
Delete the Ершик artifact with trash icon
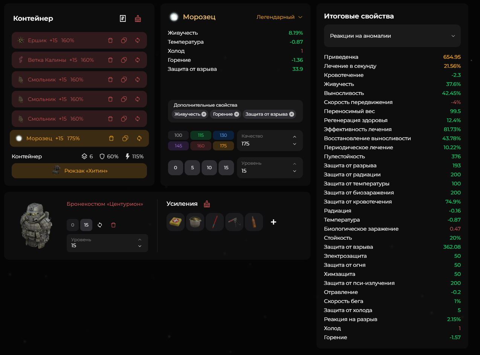pos(110,40)
